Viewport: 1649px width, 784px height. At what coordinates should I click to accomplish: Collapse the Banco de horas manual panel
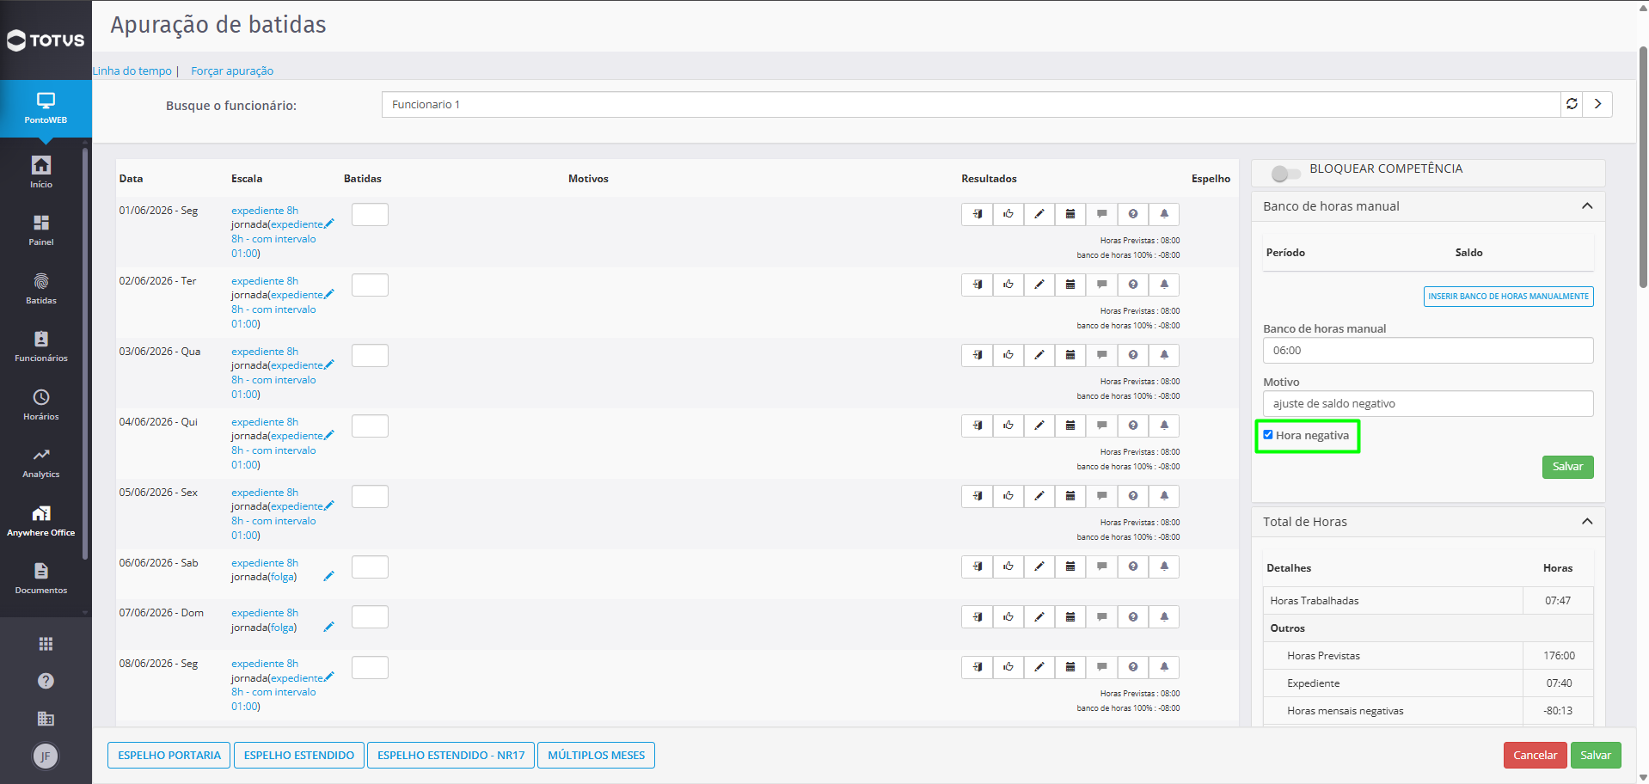pos(1587,206)
